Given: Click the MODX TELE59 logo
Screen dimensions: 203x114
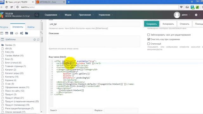Looking at the screenshot, I should click(2, 15).
